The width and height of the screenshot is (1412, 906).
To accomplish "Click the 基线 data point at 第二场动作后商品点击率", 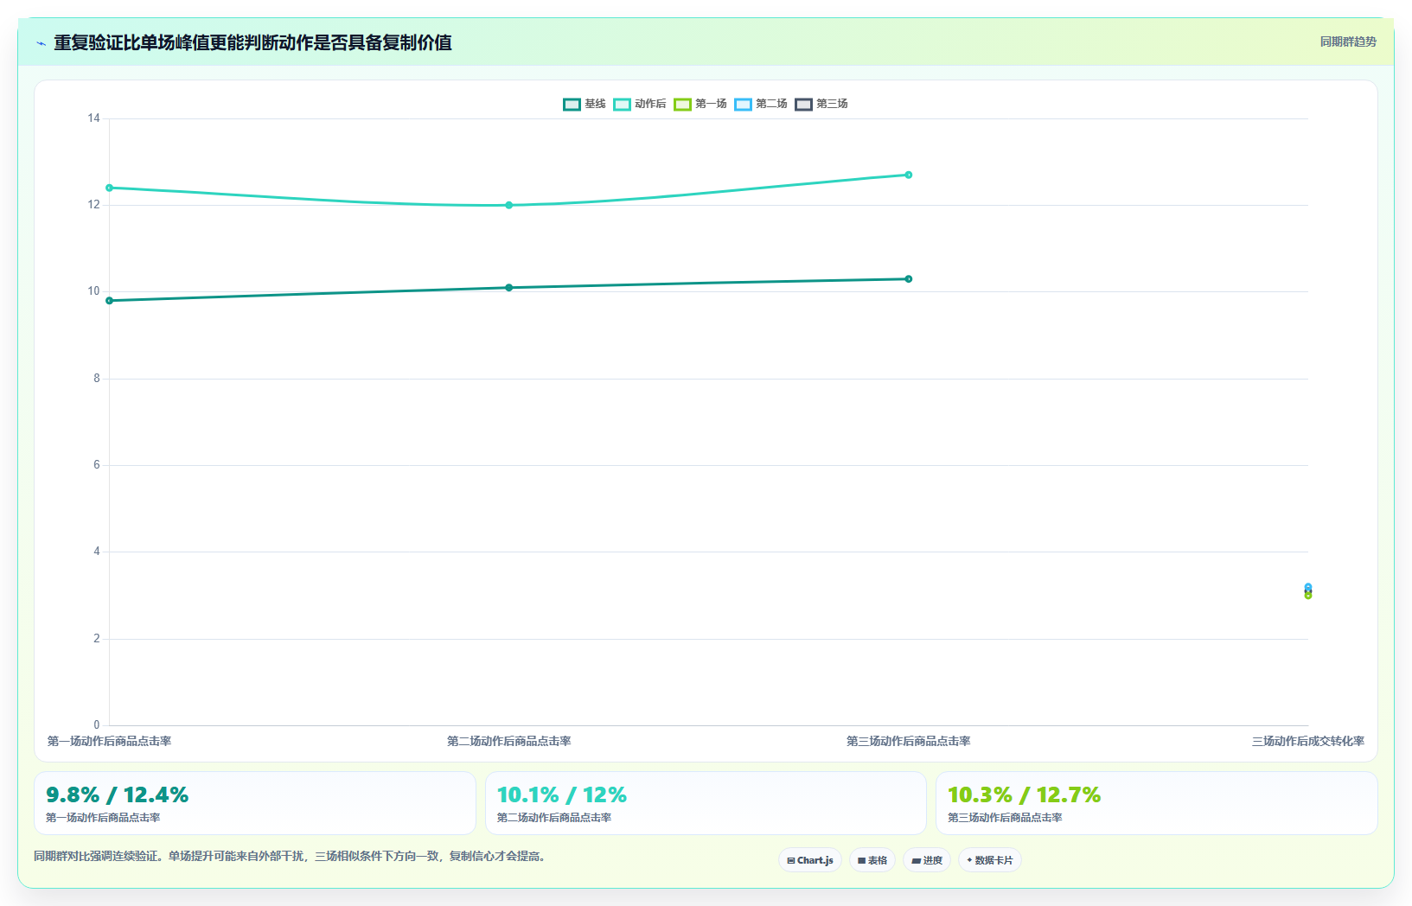I will pyautogui.click(x=508, y=288).
